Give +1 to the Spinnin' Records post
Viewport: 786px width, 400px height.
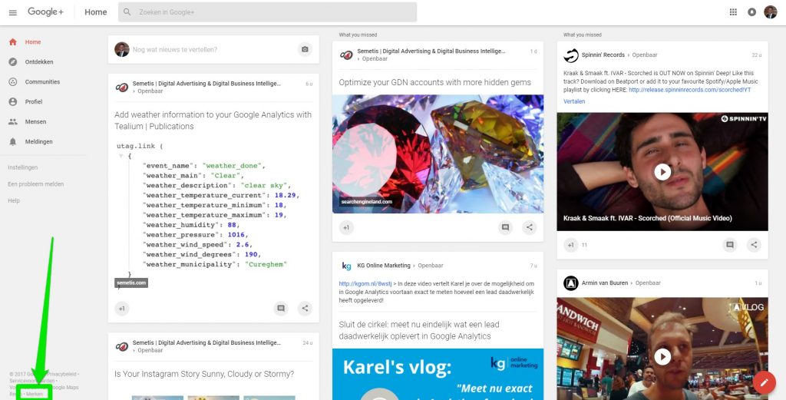pyautogui.click(x=571, y=245)
